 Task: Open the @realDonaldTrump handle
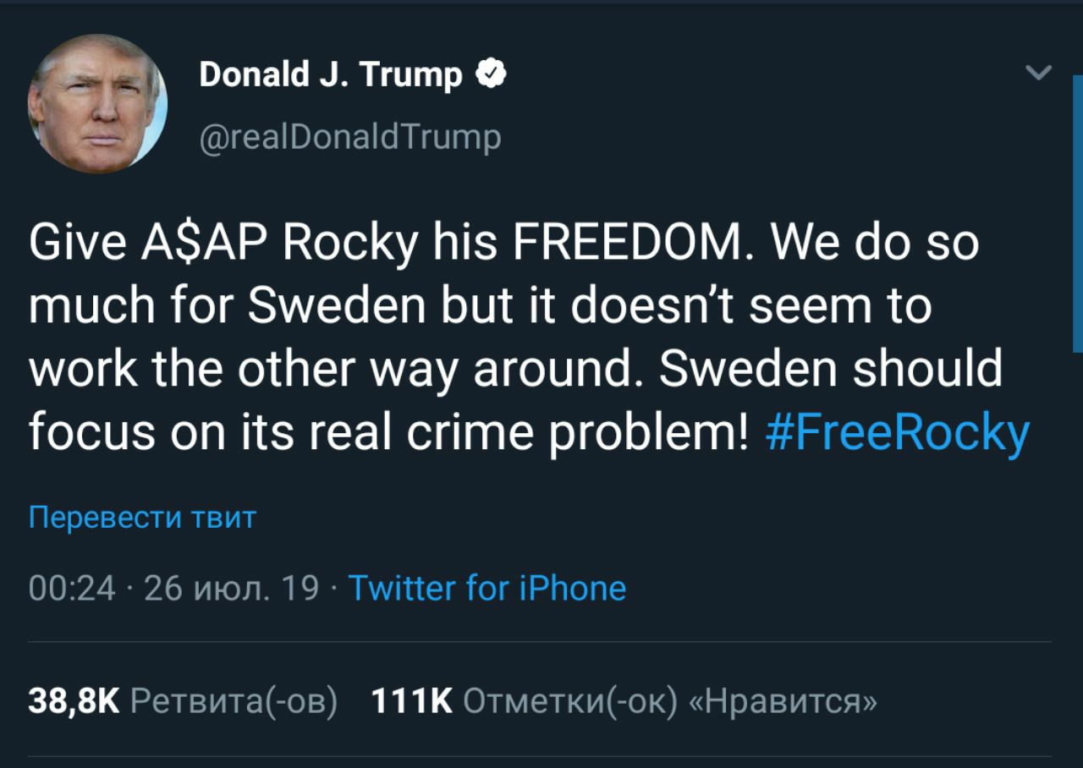(349, 137)
